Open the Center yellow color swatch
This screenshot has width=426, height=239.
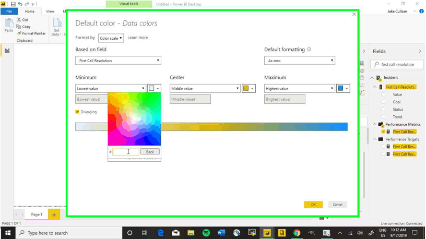(x=249, y=88)
